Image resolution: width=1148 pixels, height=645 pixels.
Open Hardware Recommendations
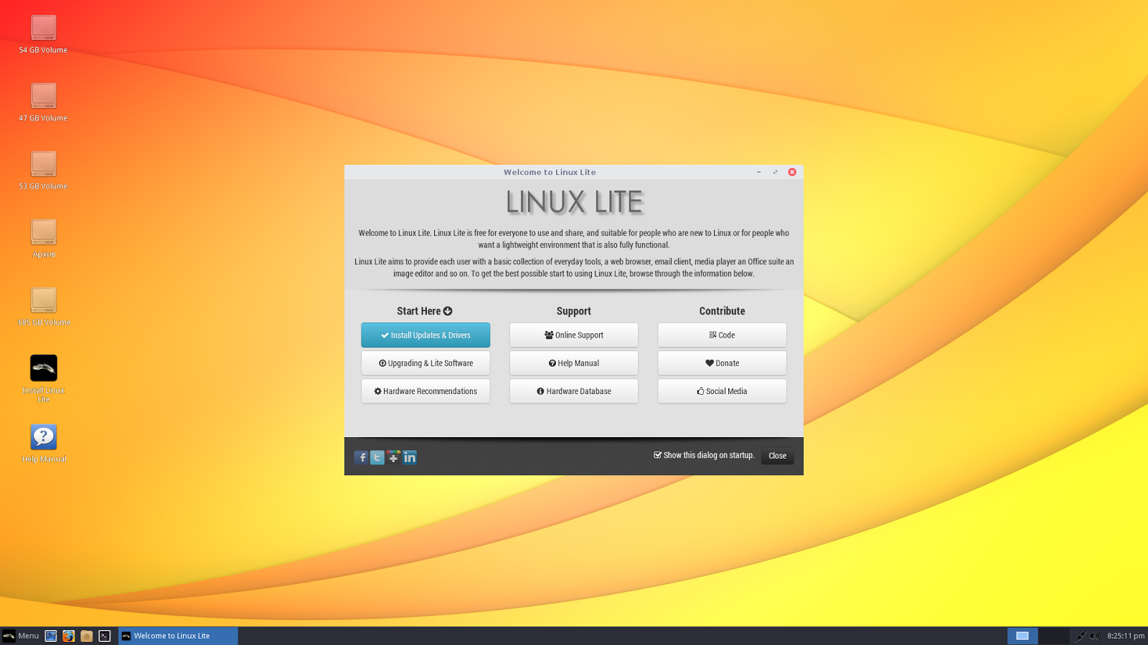click(425, 391)
